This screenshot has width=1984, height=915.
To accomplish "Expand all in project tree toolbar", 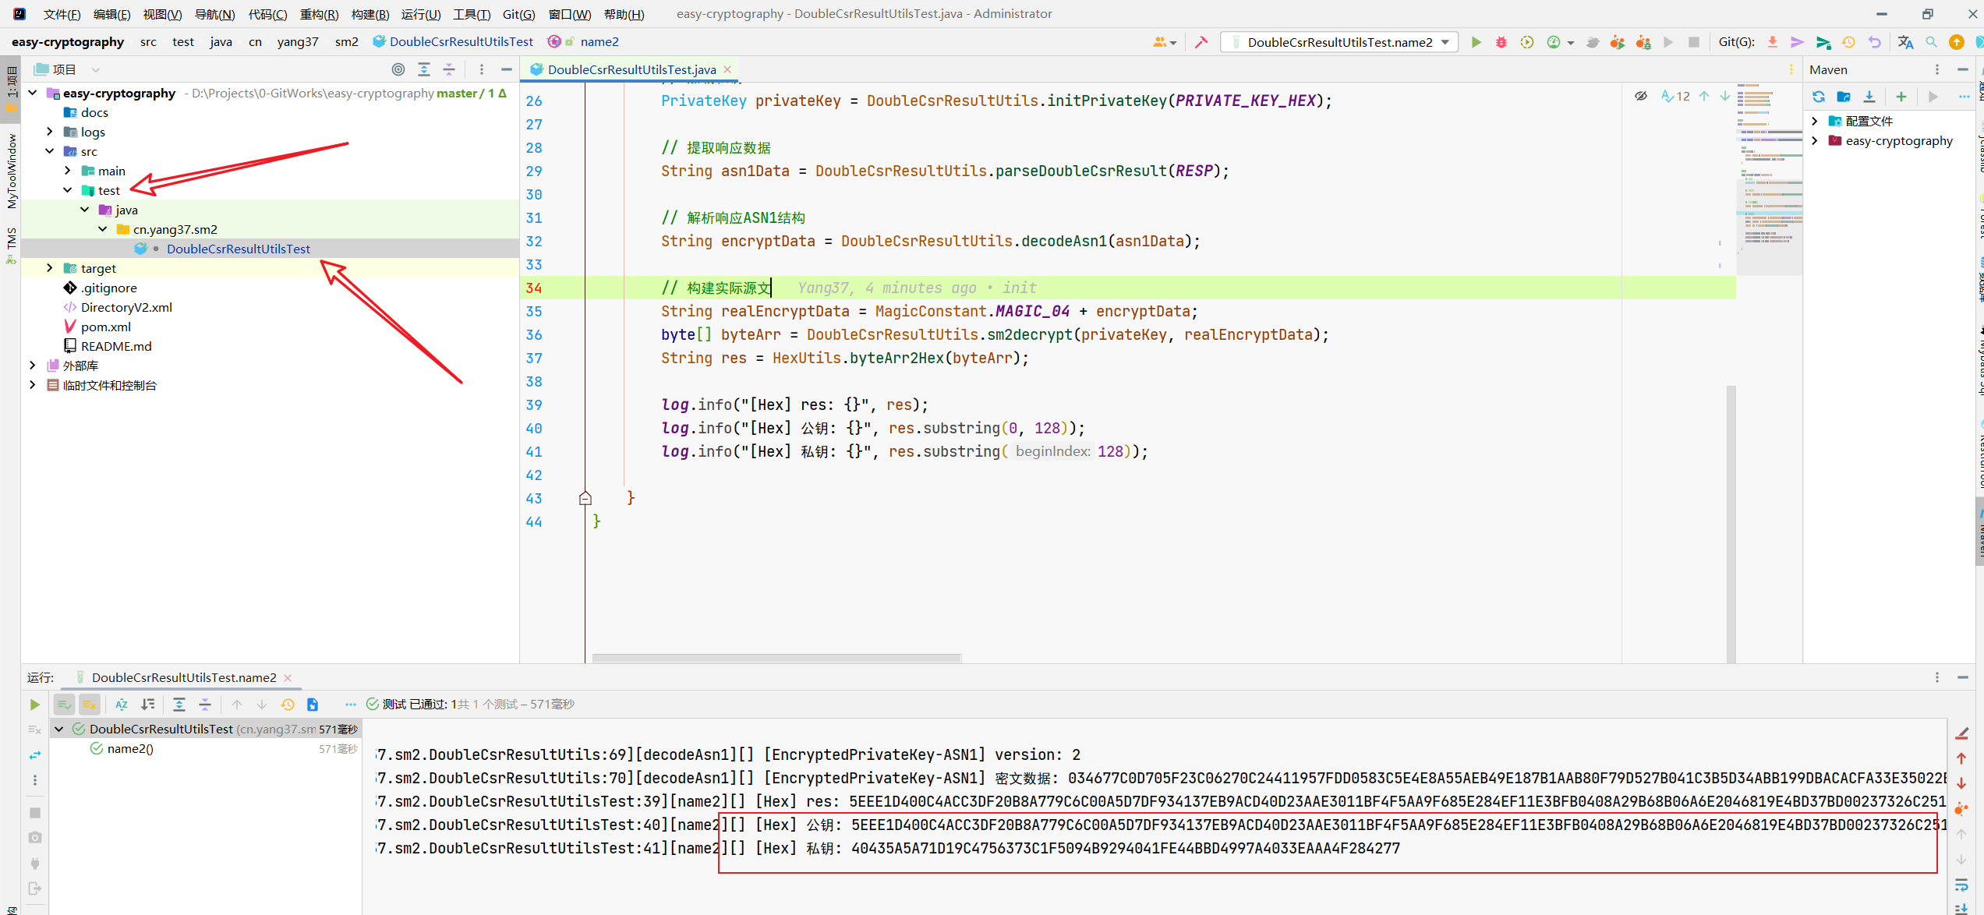I will pos(424,69).
